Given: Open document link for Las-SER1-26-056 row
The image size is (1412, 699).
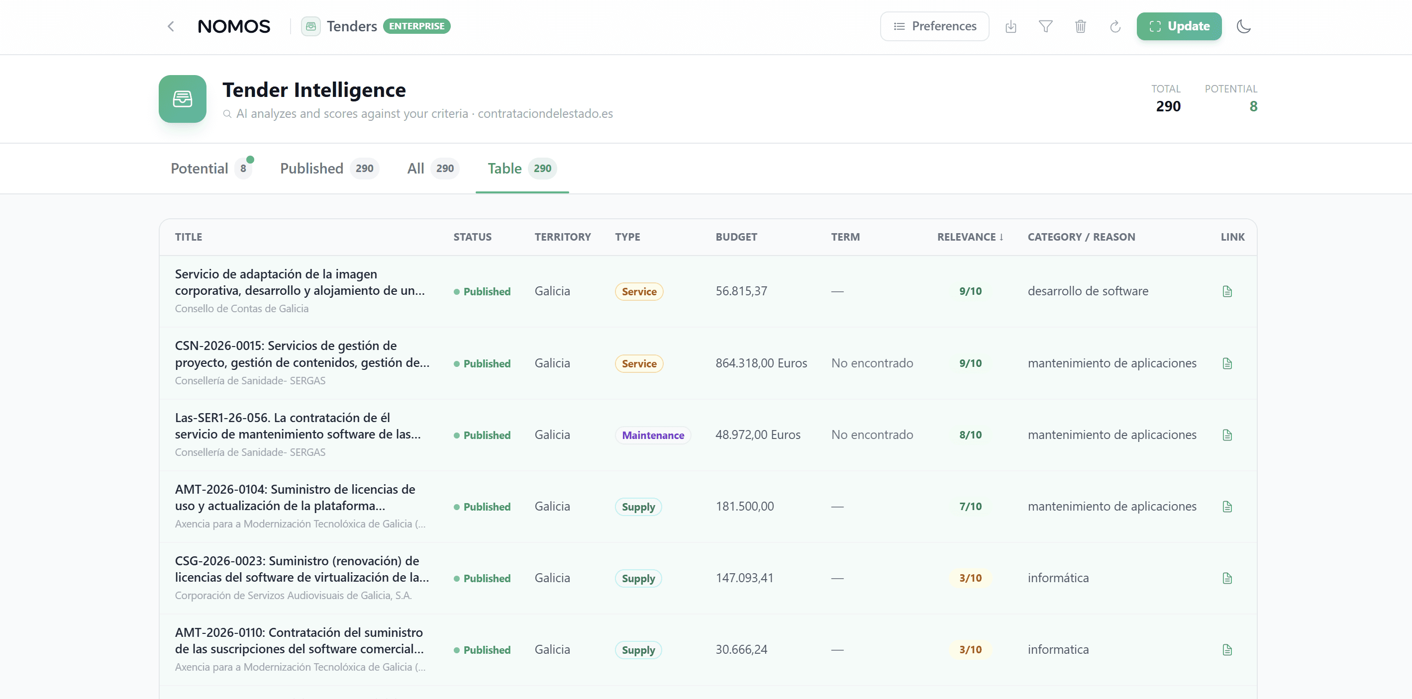Looking at the screenshot, I should (1227, 435).
